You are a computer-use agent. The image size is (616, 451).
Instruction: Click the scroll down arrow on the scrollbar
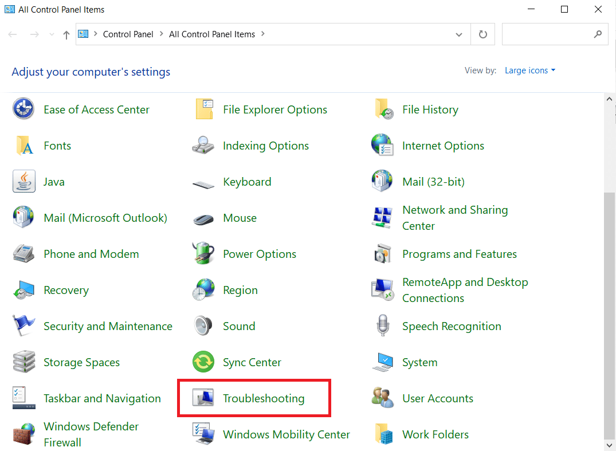(609, 444)
